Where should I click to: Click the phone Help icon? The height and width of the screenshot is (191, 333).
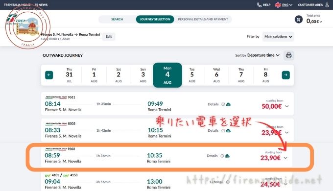point(259,5)
